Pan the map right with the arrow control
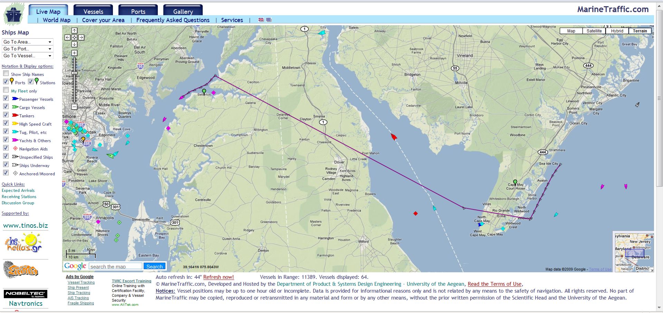663x313 pixels. pyautogui.click(x=81, y=38)
